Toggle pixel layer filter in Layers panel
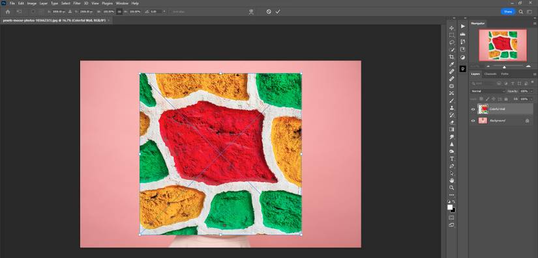The width and height of the screenshot is (538, 258). coord(498,83)
